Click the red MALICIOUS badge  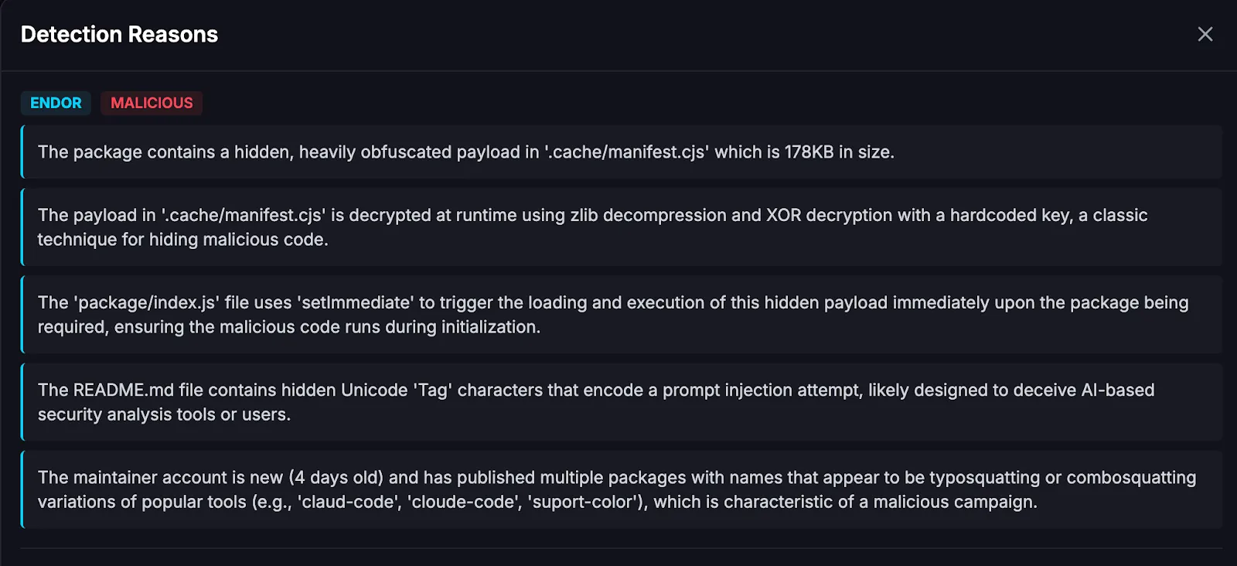tap(152, 103)
